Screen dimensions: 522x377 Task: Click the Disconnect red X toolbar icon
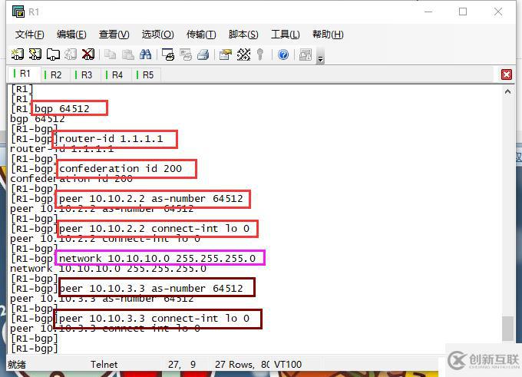pos(88,55)
